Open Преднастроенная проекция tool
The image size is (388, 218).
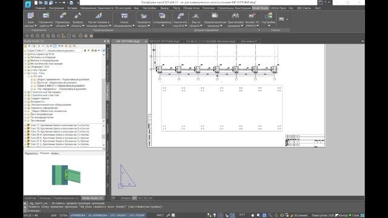[215, 19]
